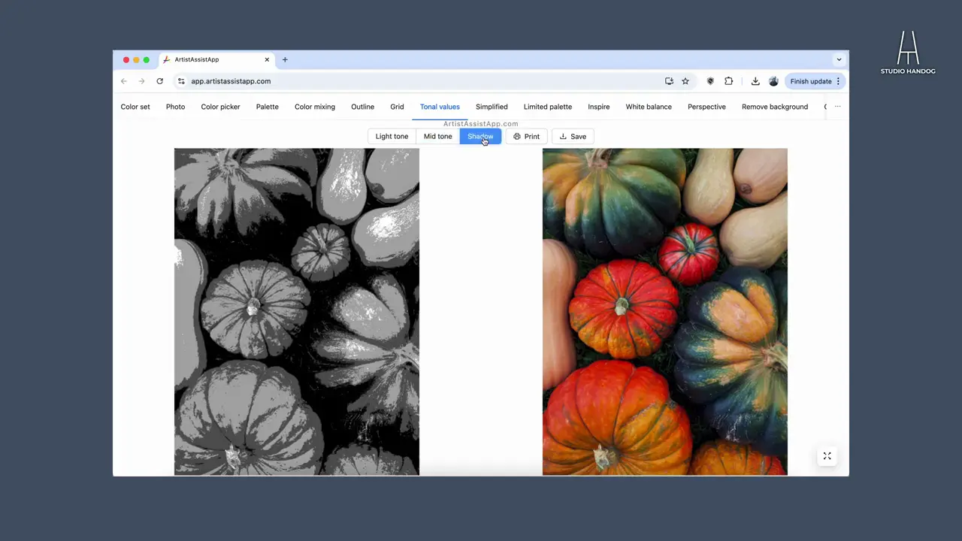Open the profile avatar icon
This screenshot has height=541, width=962.
(x=773, y=81)
